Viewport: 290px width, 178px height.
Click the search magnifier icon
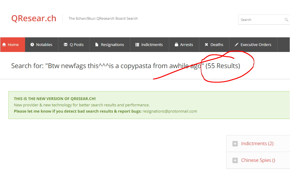286,20
